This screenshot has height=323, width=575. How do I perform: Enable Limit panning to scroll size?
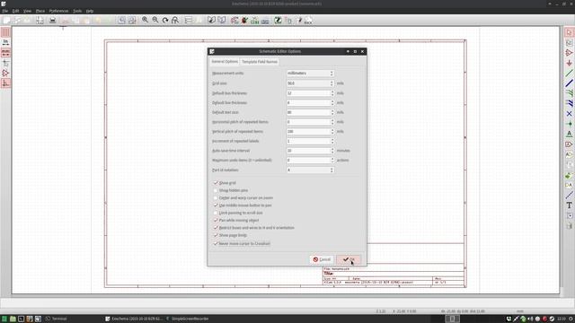216,213
